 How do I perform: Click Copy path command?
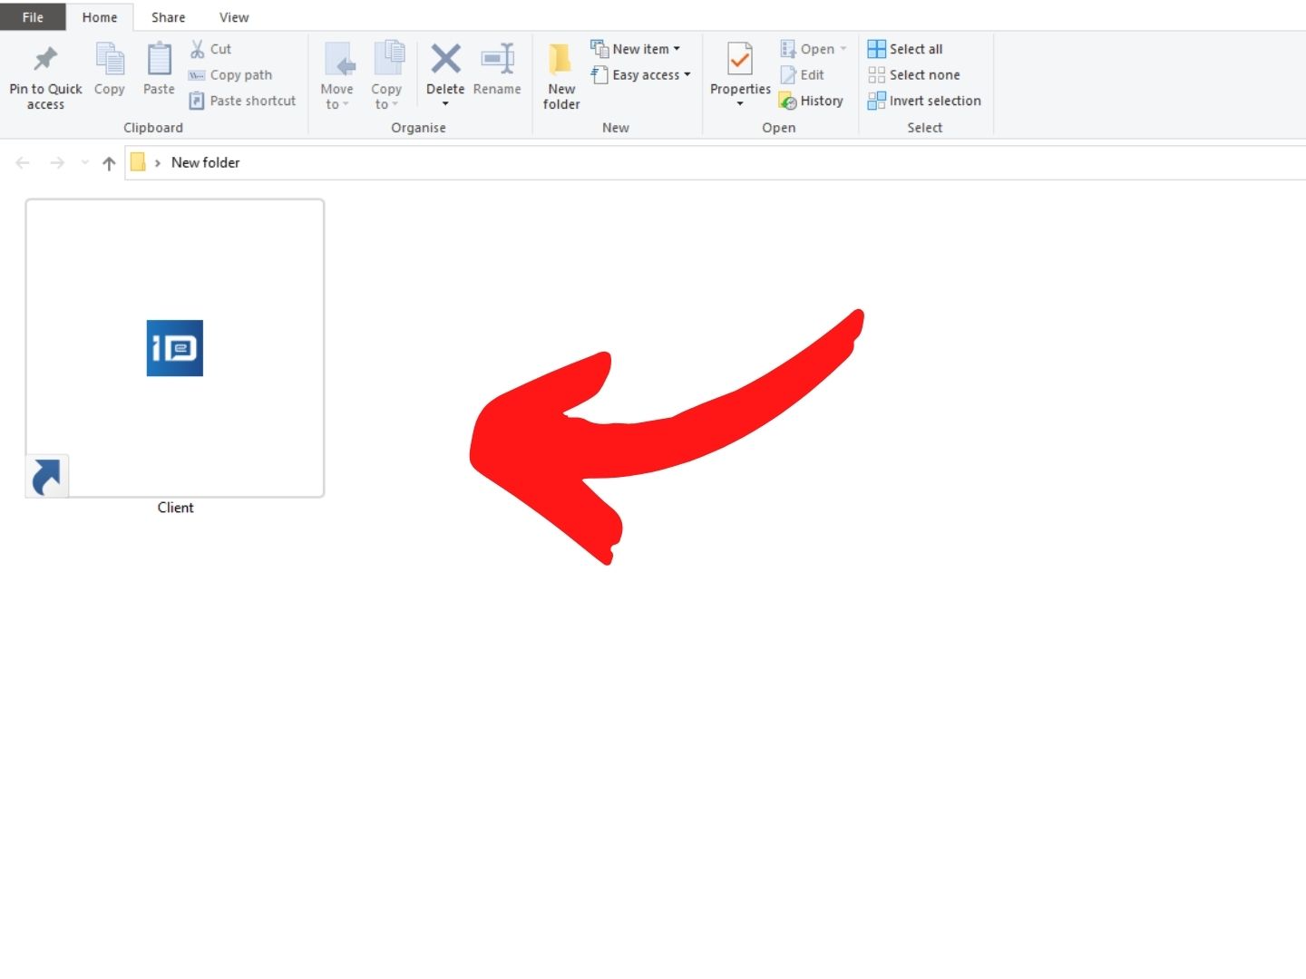[230, 75]
